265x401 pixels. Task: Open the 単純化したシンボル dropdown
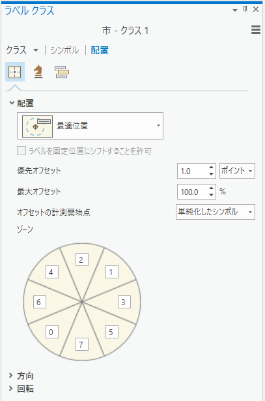(x=216, y=212)
